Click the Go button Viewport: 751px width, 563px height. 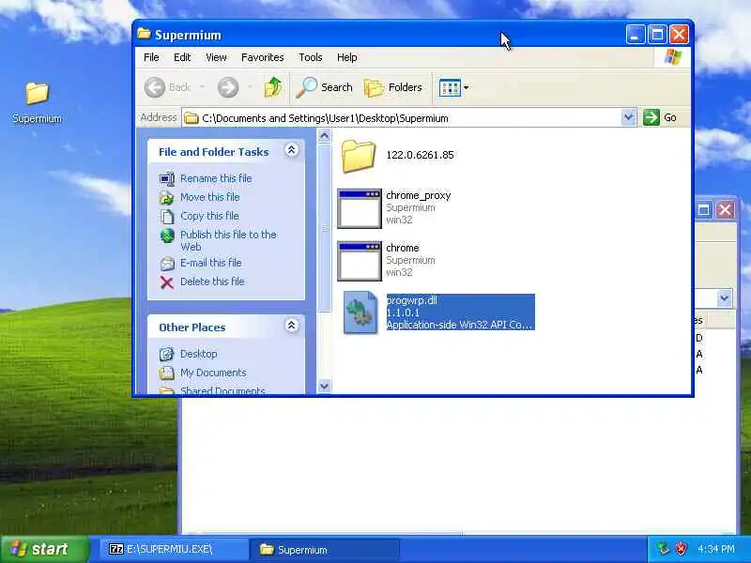pyautogui.click(x=660, y=117)
